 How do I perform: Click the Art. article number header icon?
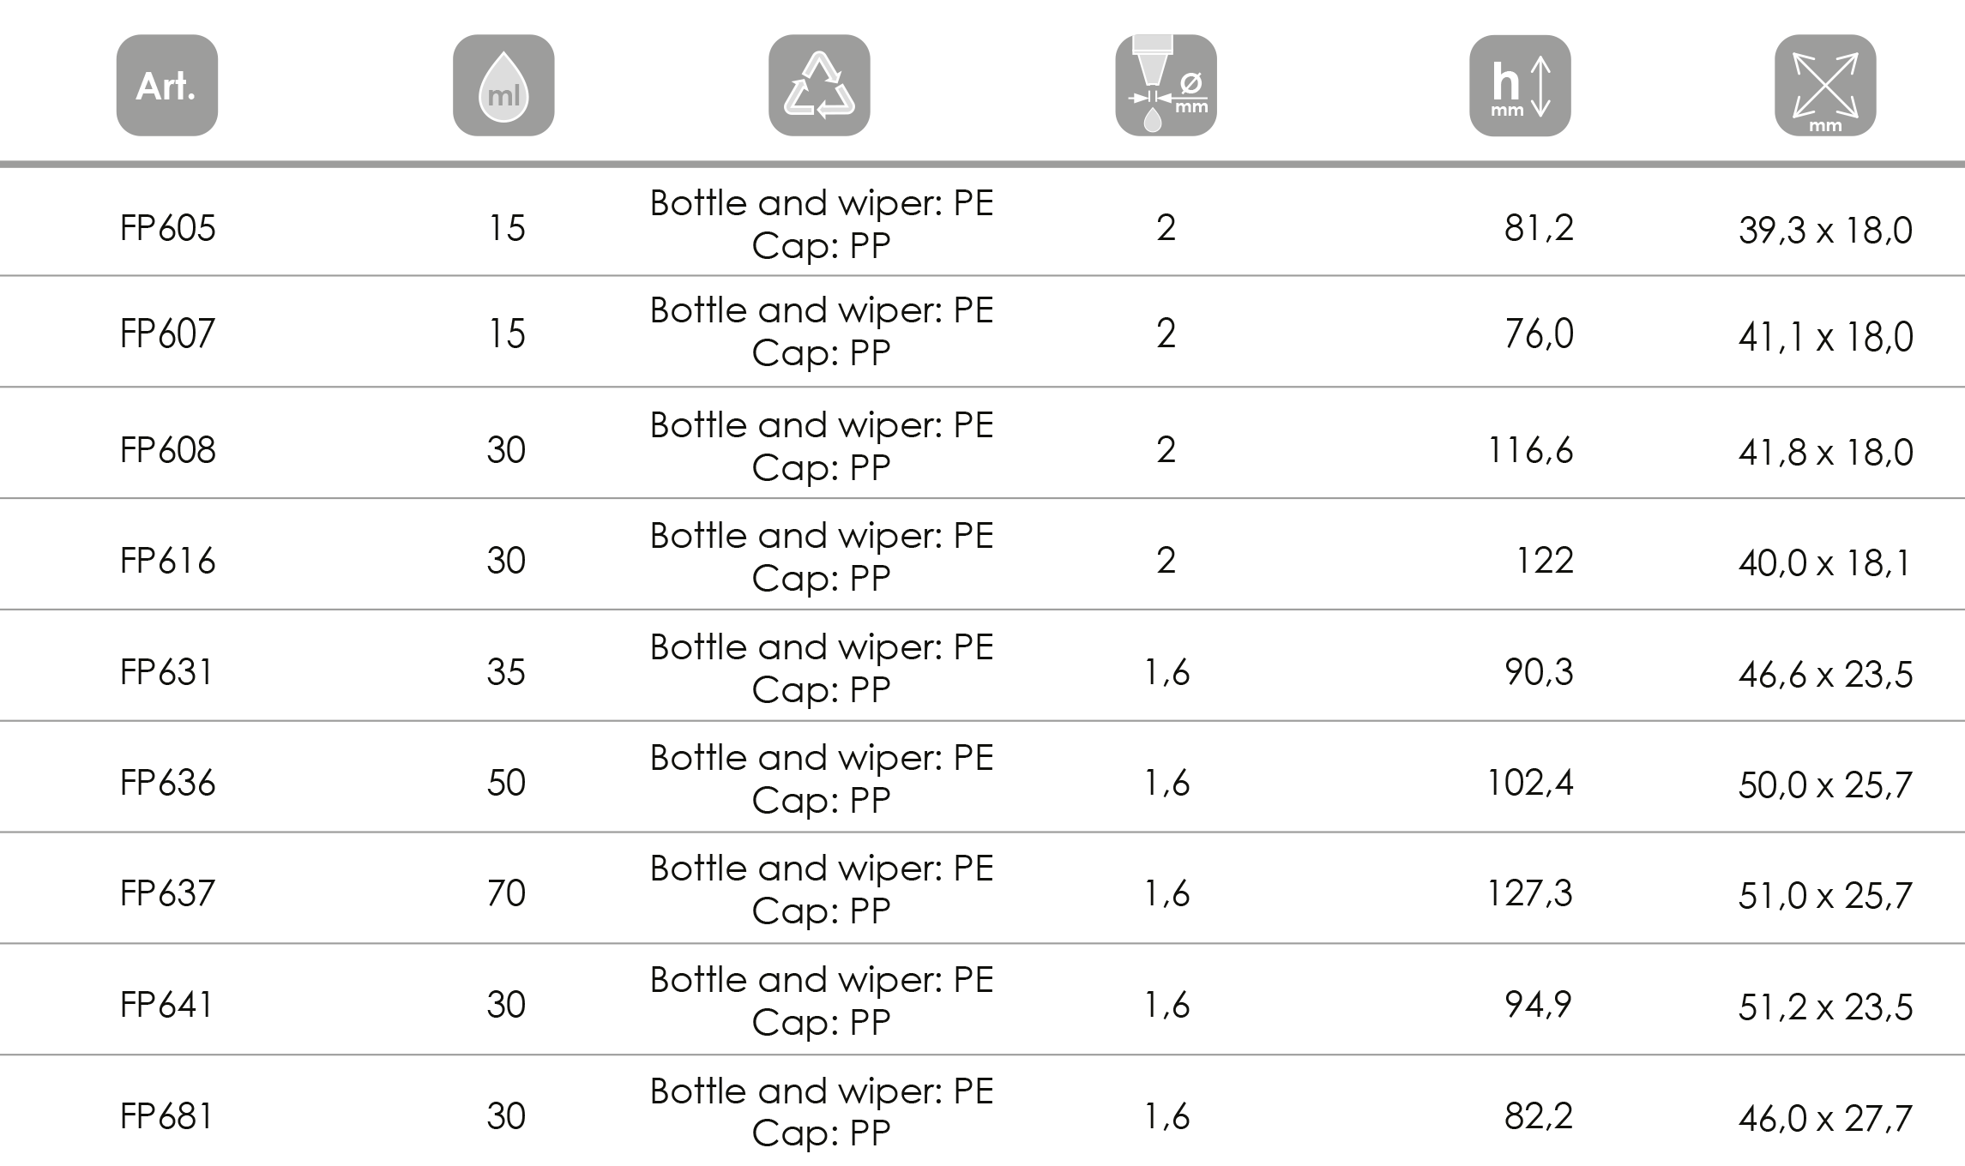pos(167,86)
